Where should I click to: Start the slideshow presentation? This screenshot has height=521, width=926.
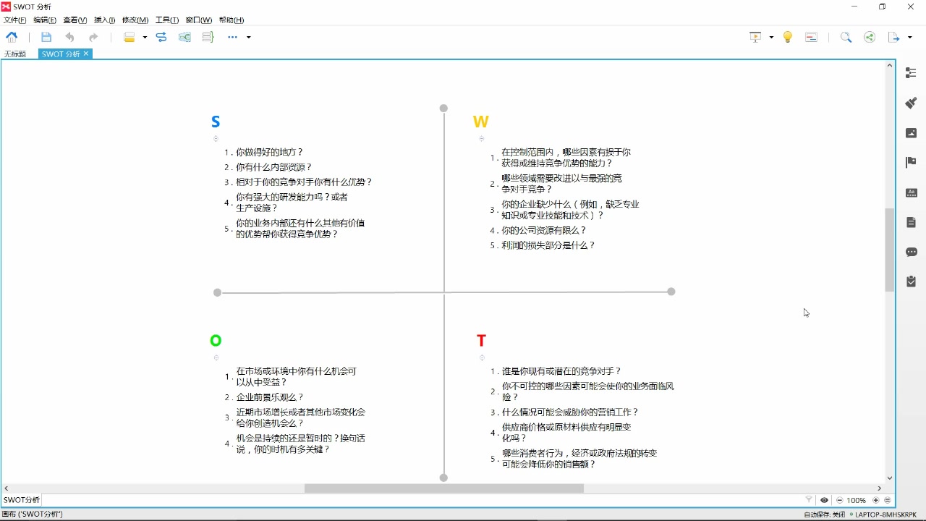click(x=755, y=36)
